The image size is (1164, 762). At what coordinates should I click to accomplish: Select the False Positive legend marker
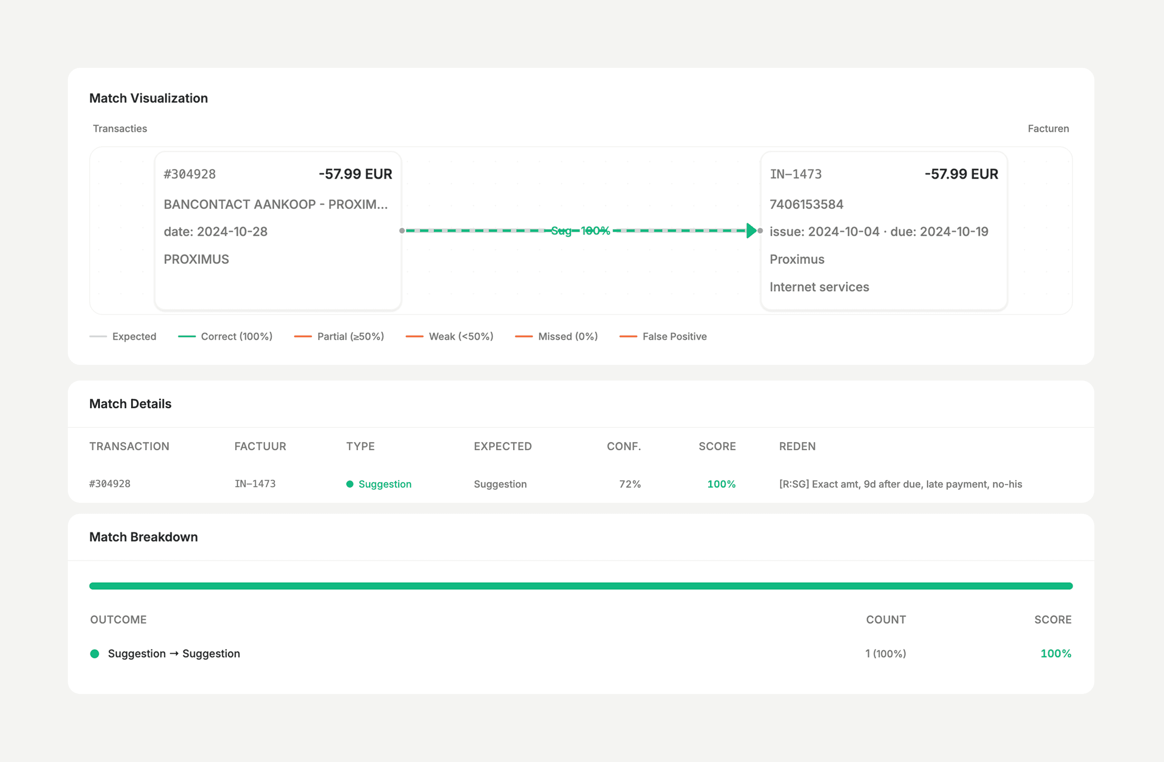click(x=628, y=336)
